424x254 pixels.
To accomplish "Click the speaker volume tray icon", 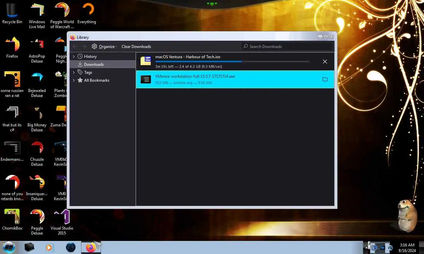I will 391,247.
